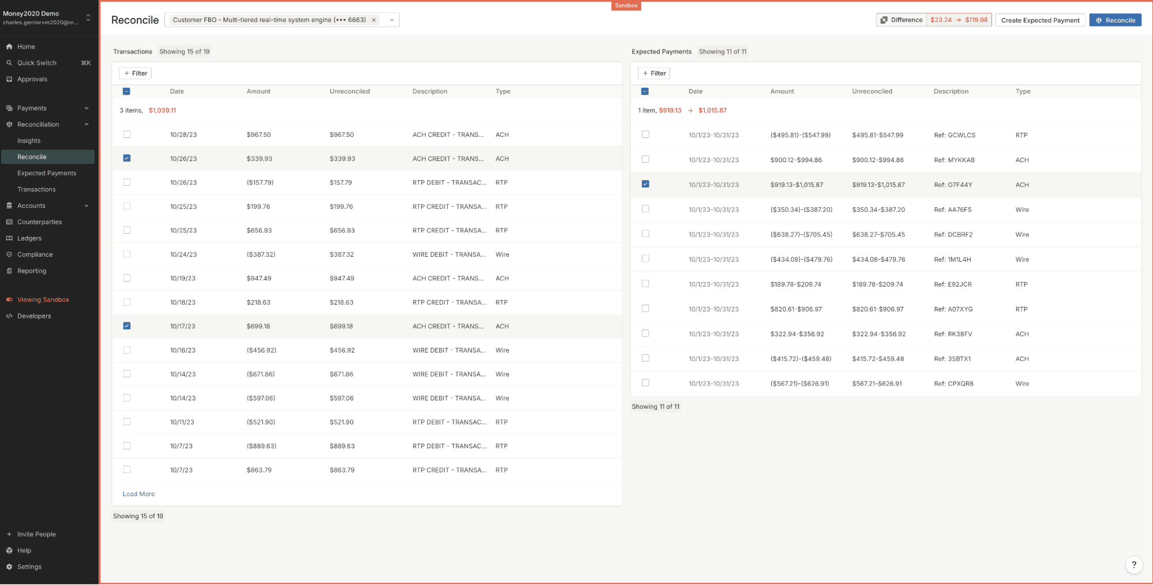Collapse the Reconciliation sidebar section

coord(87,125)
